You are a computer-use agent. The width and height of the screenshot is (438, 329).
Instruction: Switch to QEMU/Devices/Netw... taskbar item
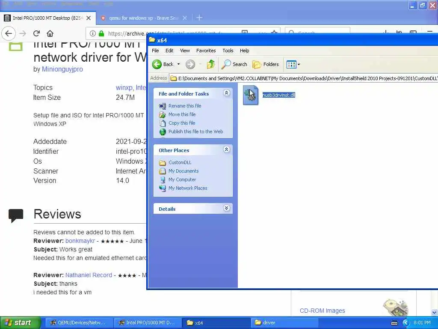(79, 323)
